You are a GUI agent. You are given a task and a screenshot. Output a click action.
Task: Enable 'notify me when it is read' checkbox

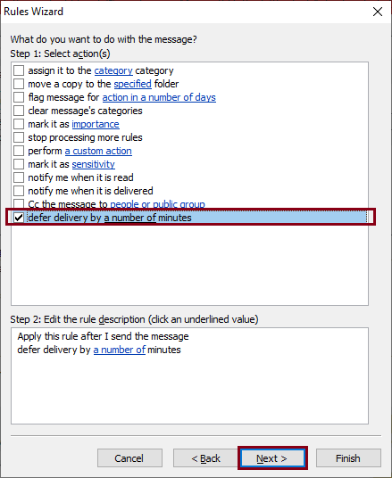click(19, 177)
